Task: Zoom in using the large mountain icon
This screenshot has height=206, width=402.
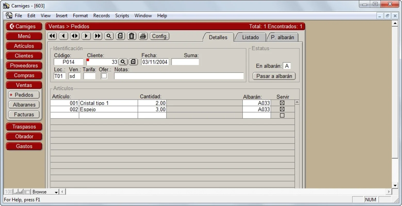Action: click(21, 192)
